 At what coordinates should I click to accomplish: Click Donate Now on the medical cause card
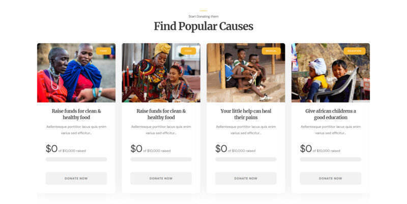[246, 178]
